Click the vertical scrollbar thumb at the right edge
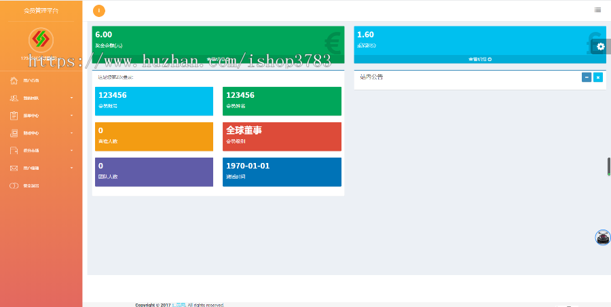The image size is (611, 307). point(609,166)
